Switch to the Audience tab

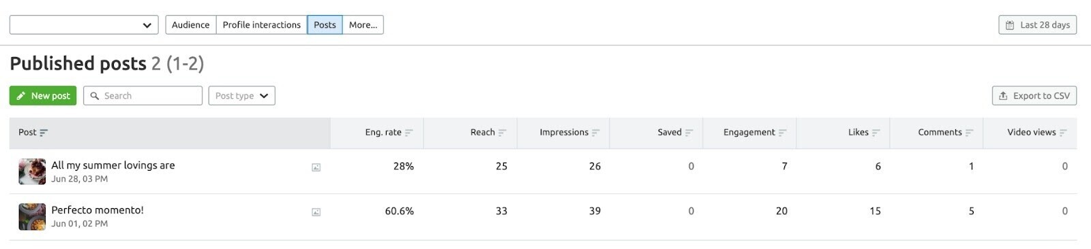[x=191, y=25]
